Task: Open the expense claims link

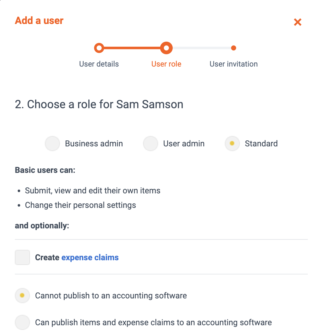Action: pos(90,258)
